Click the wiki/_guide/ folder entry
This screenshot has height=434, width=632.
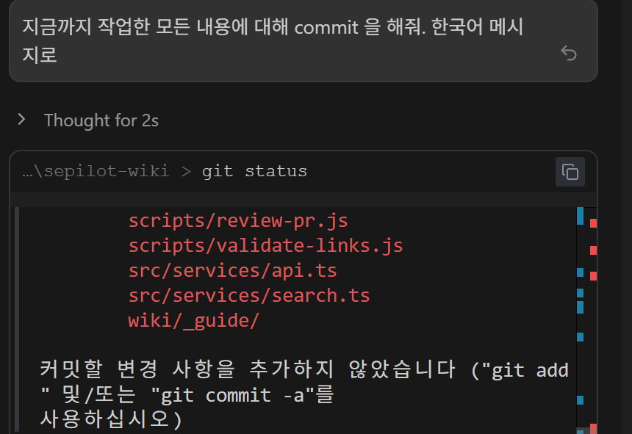(194, 320)
